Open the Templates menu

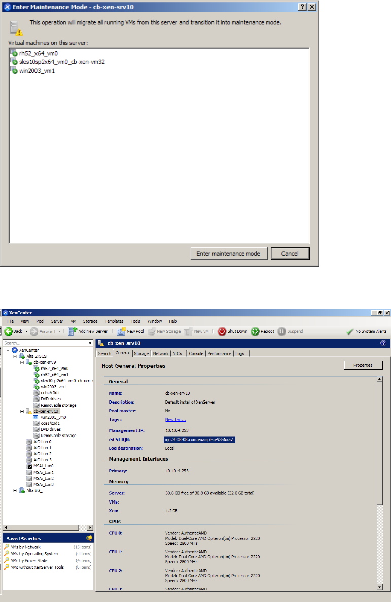[x=114, y=321]
